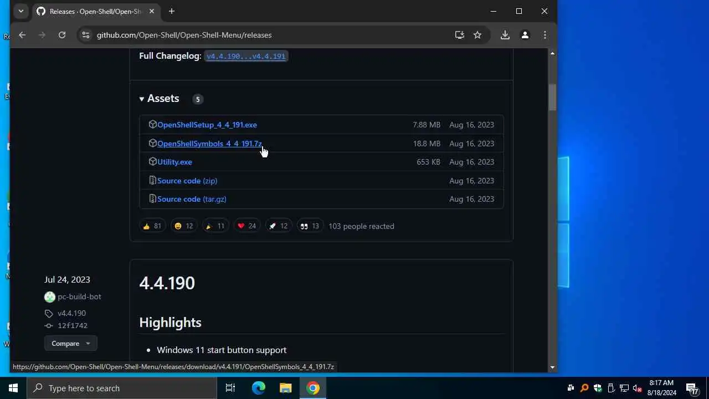Open the Compare dropdown
The width and height of the screenshot is (709, 399).
(71, 344)
